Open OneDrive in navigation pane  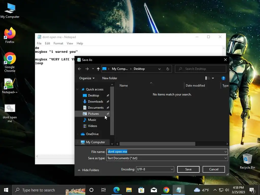pyautogui.click(x=92, y=134)
